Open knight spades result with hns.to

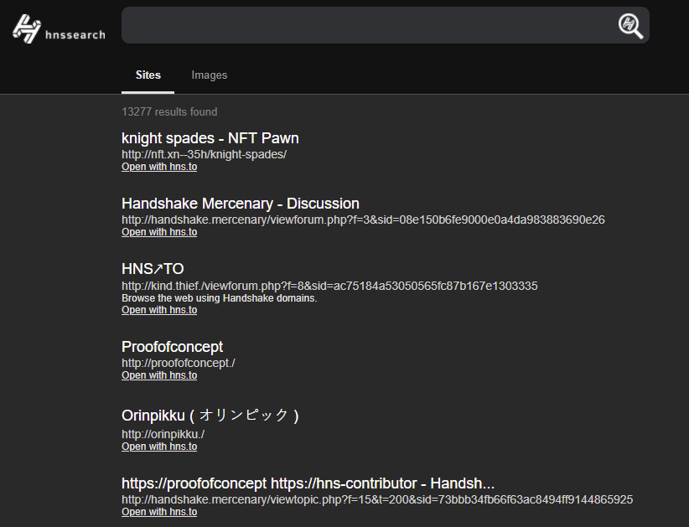pos(159,167)
